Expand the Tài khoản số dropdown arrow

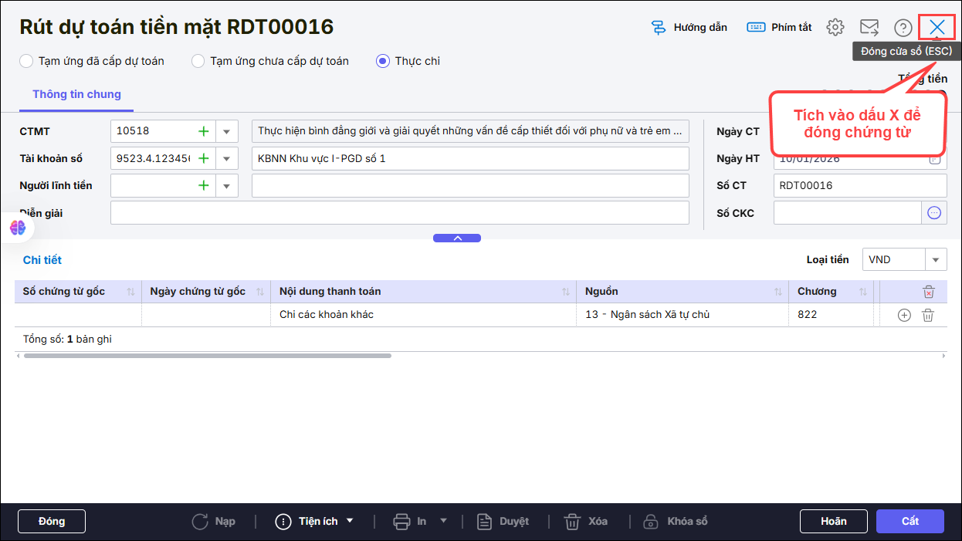pos(227,159)
